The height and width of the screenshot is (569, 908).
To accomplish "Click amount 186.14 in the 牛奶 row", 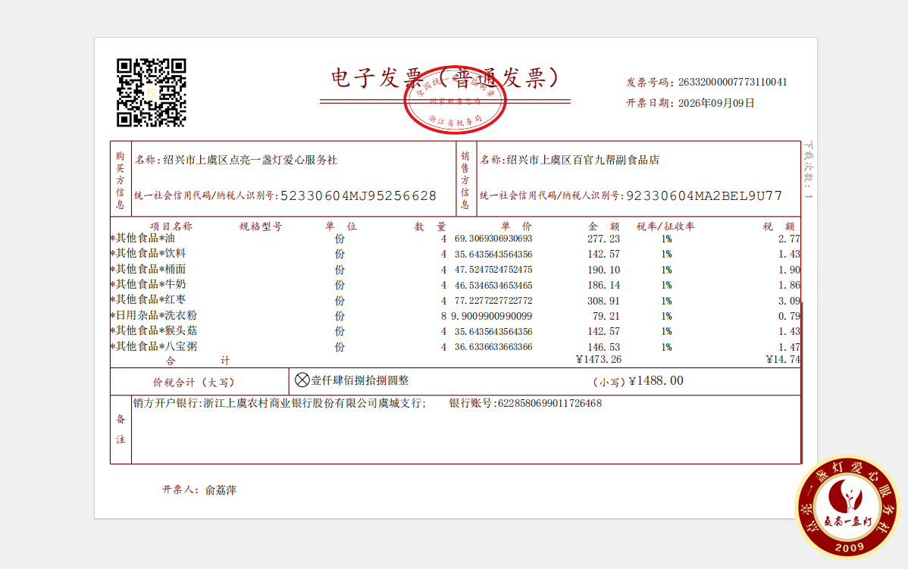I will tap(603, 286).
